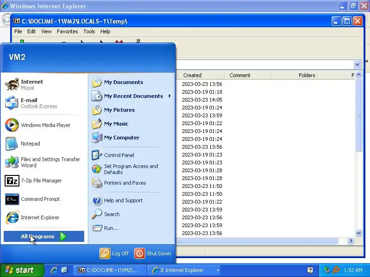The image size is (370, 277).
Task: Open 7-Zip View menu
Action: [x=46, y=31]
